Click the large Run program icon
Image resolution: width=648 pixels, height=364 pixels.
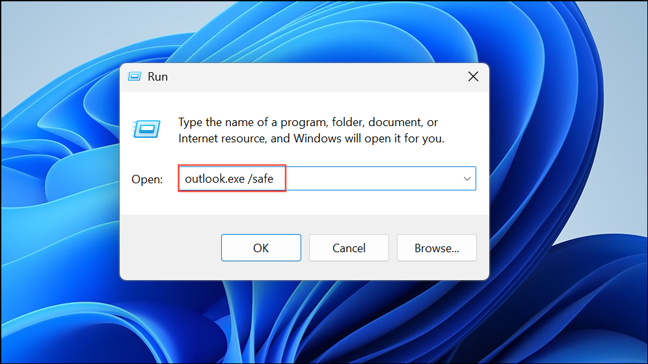[x=146, y=129]
